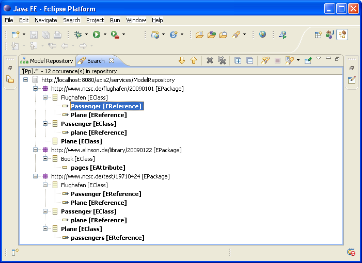Click the Debug bug icon
The image size is (362, 263).
tap(78, 35)
